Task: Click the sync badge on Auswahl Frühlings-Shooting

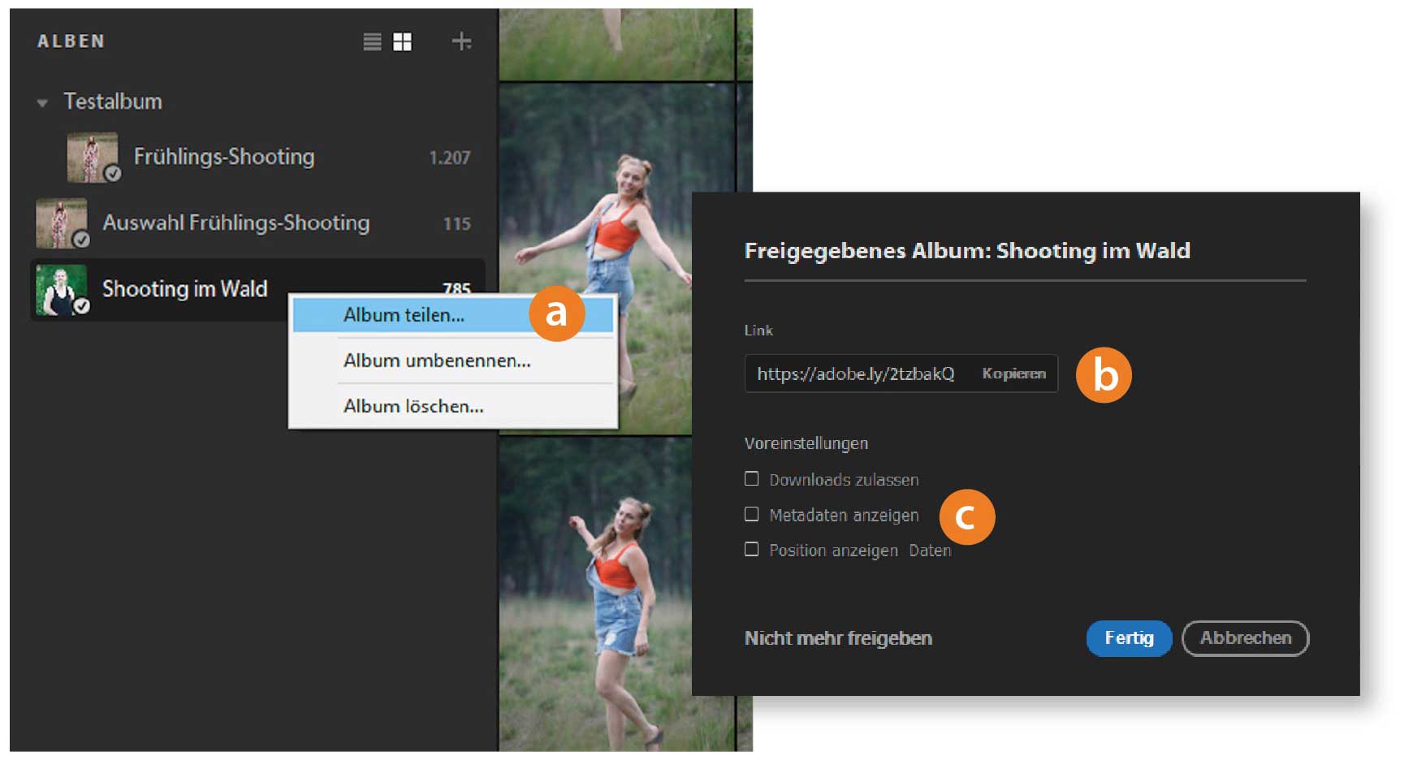Action: [81, 239]
